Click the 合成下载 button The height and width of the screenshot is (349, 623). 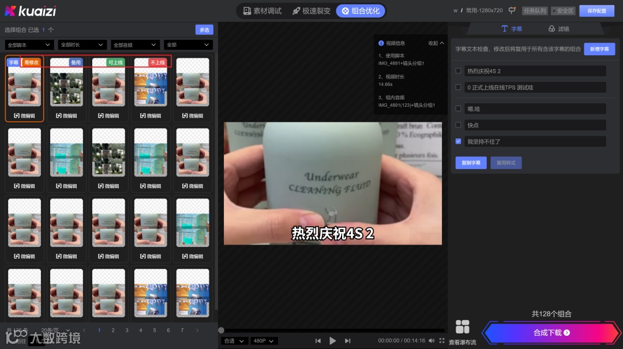550,332
